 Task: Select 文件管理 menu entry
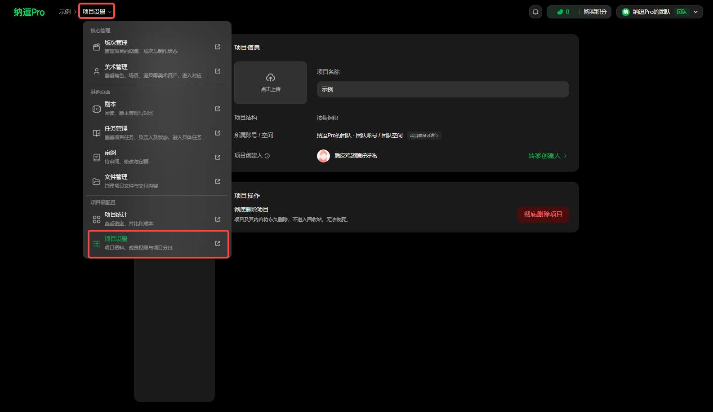[x=157, y=181]
